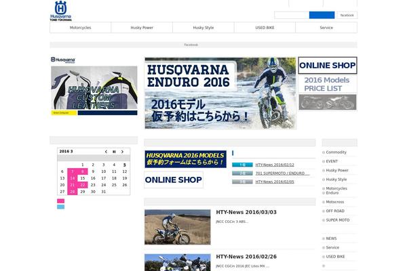Click the search input field
This screenshot has width=407, height=271.
(x=292, y=15)
